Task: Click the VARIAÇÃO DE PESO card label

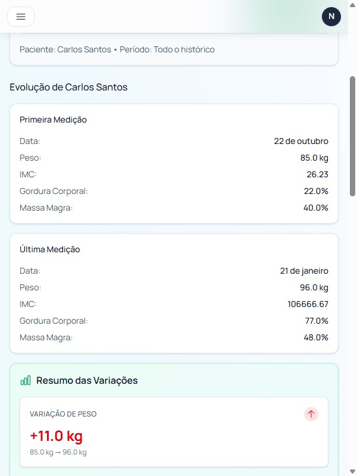Action: [x=64, y=414]
